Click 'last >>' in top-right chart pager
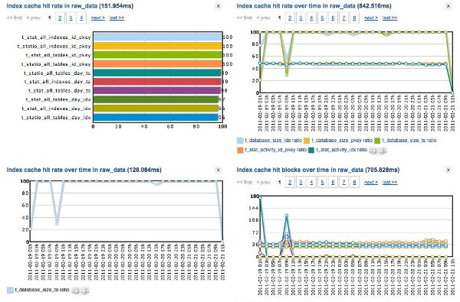This screenshot has width=460, height=302. [390, 18]
